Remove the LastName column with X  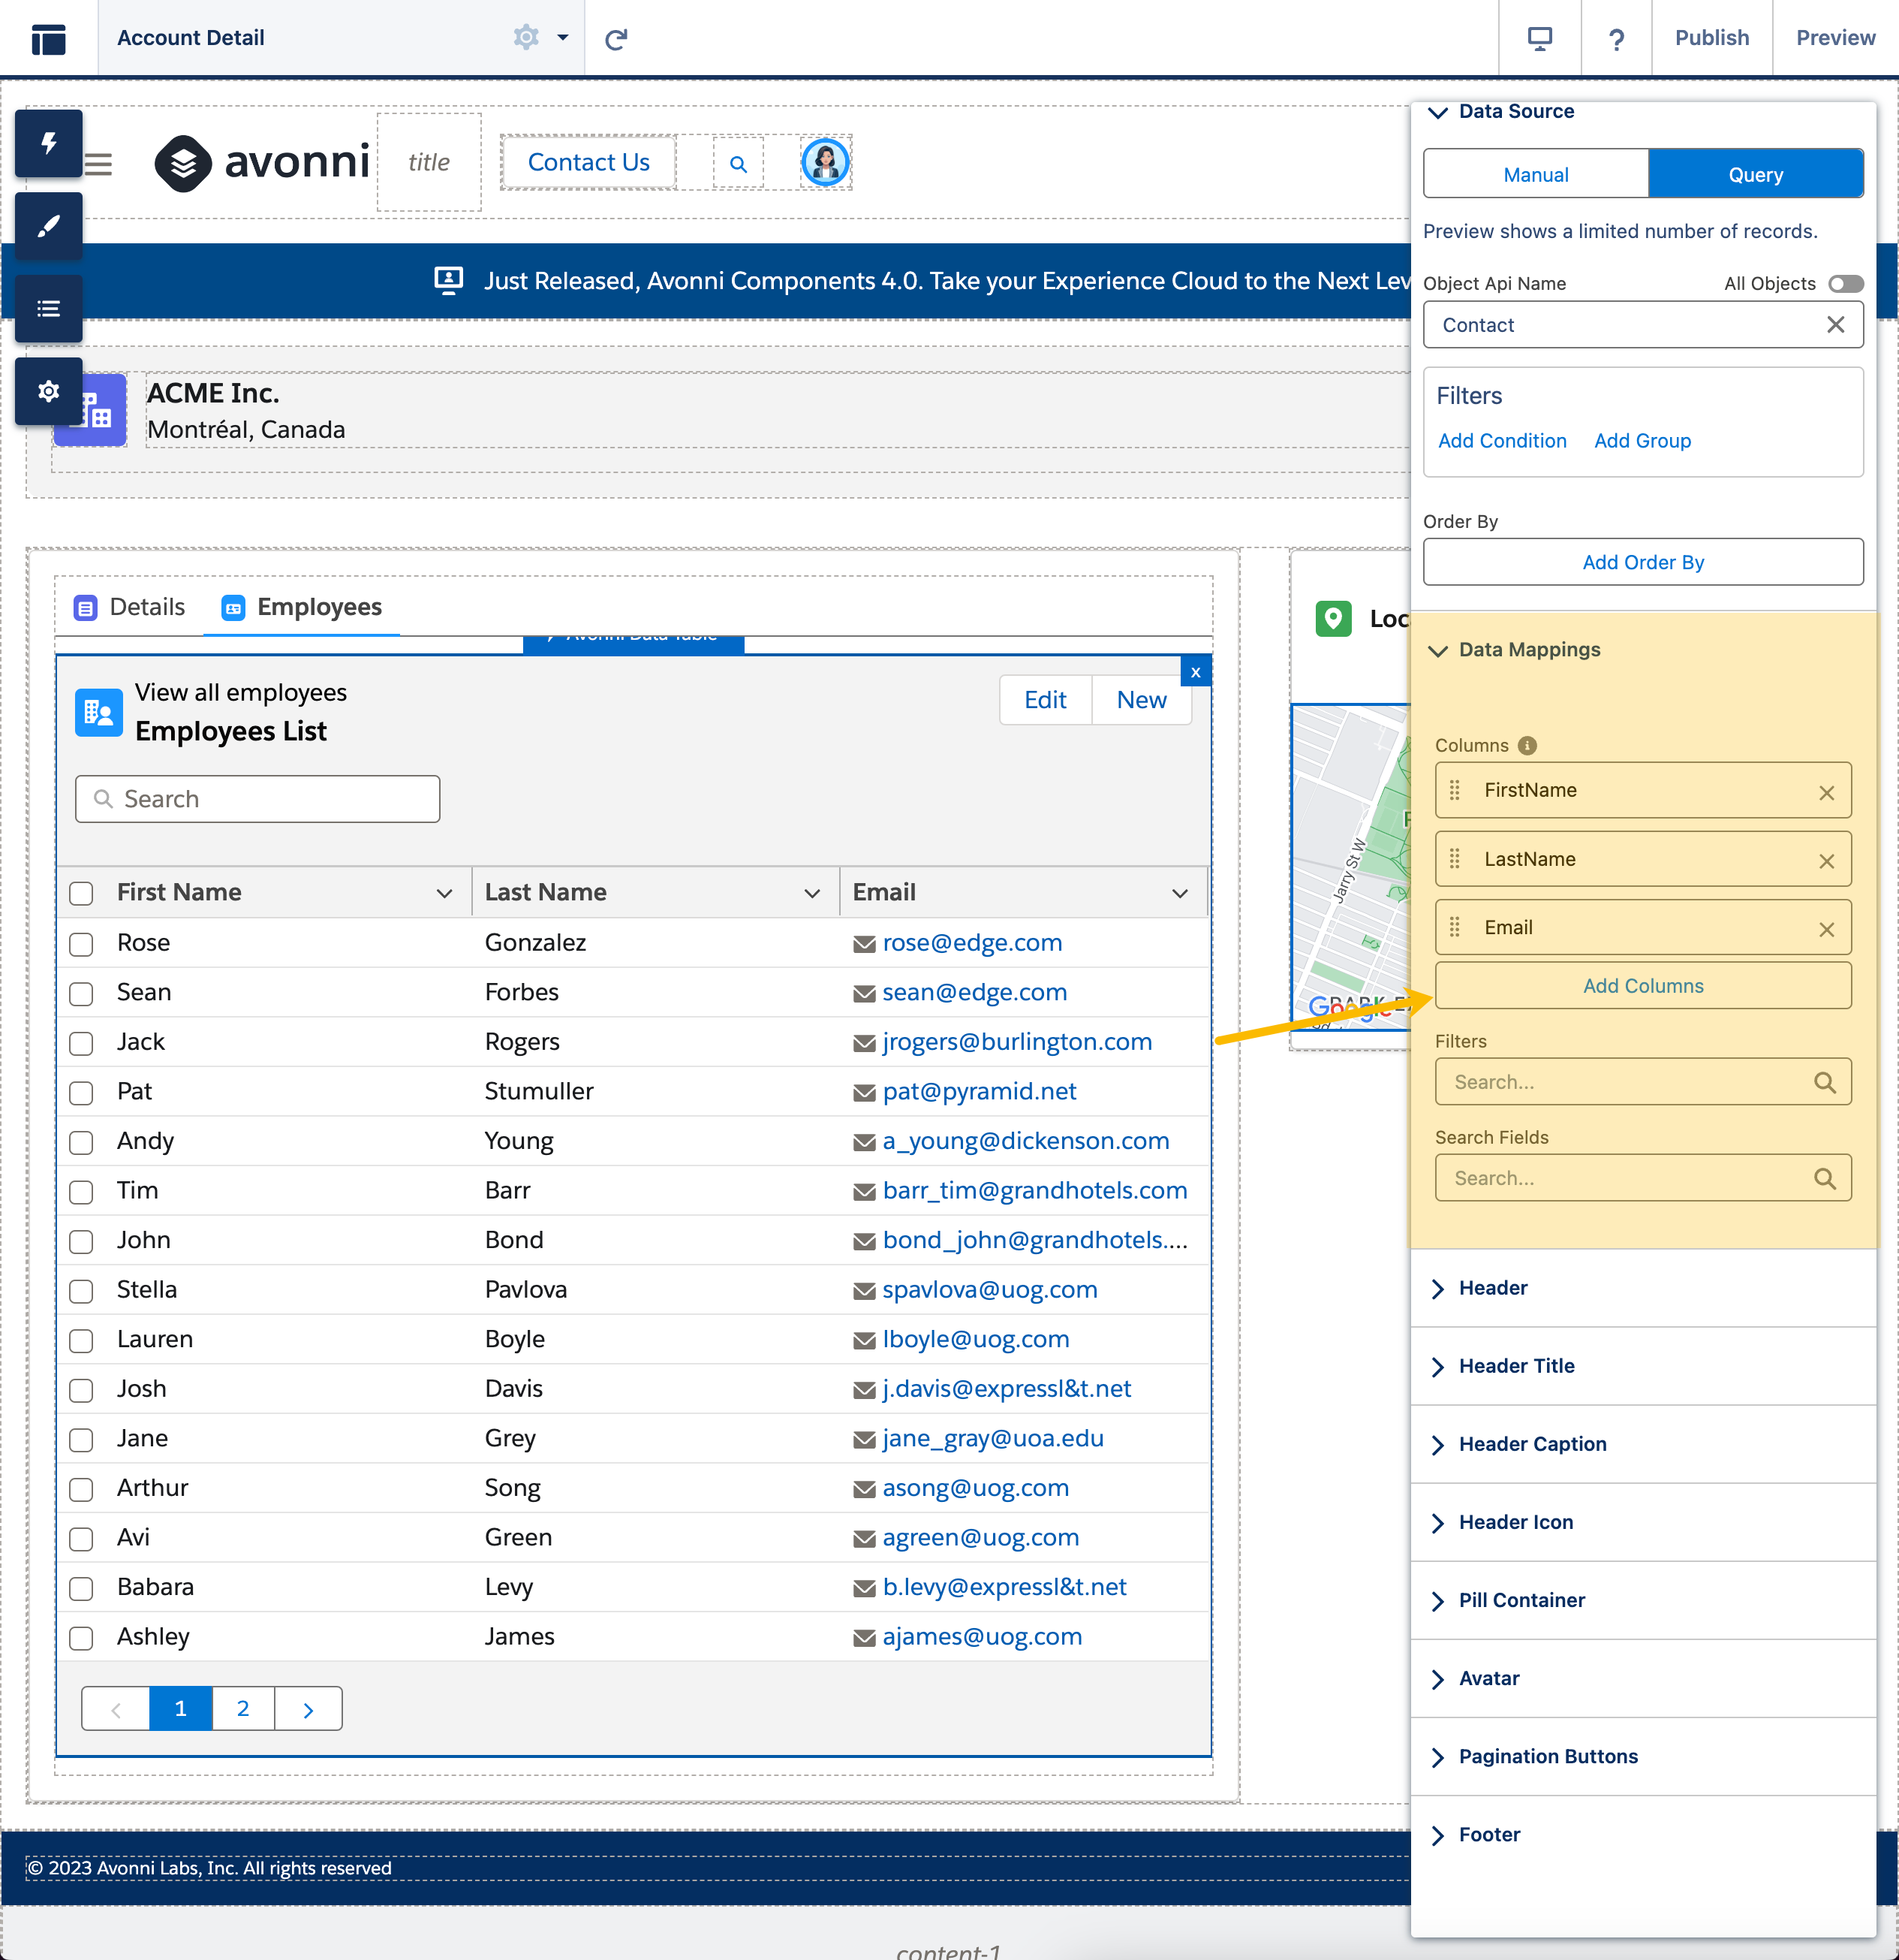1826,861
